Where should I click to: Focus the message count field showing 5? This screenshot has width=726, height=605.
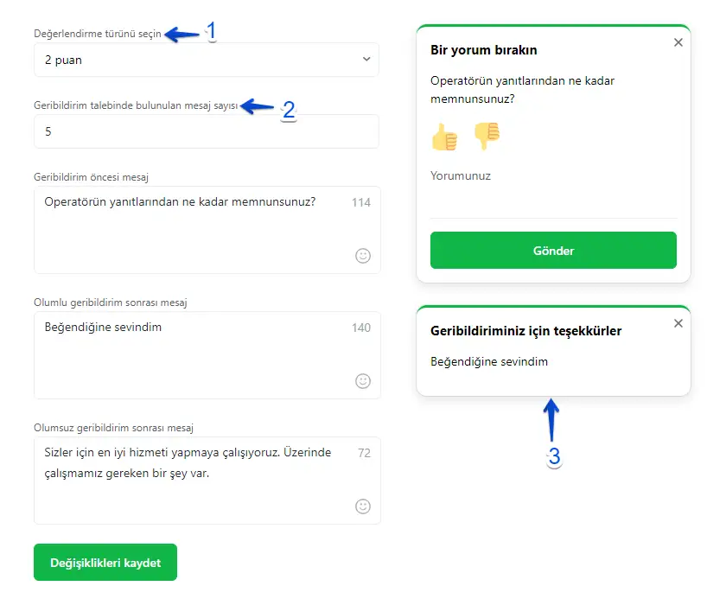pyautogui.click(x=206, y=132)
